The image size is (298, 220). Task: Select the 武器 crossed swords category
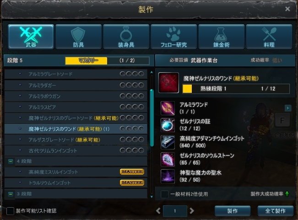coord(31,37)
